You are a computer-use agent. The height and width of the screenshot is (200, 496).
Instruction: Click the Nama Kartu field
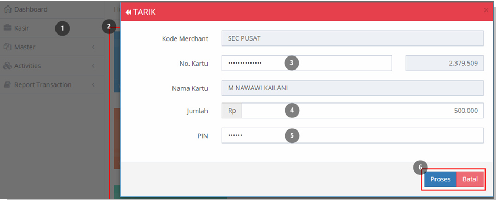coord(353,88)
